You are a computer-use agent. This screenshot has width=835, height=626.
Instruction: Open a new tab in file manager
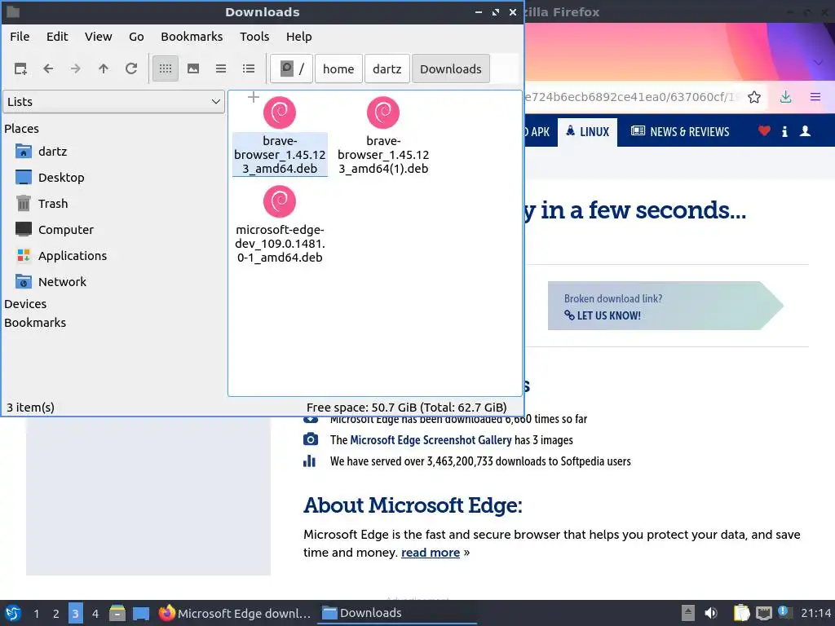point(20,68)
